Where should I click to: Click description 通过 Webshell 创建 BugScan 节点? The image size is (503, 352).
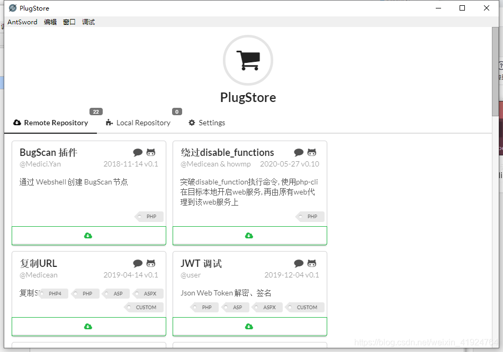click(x=74, y=182)
